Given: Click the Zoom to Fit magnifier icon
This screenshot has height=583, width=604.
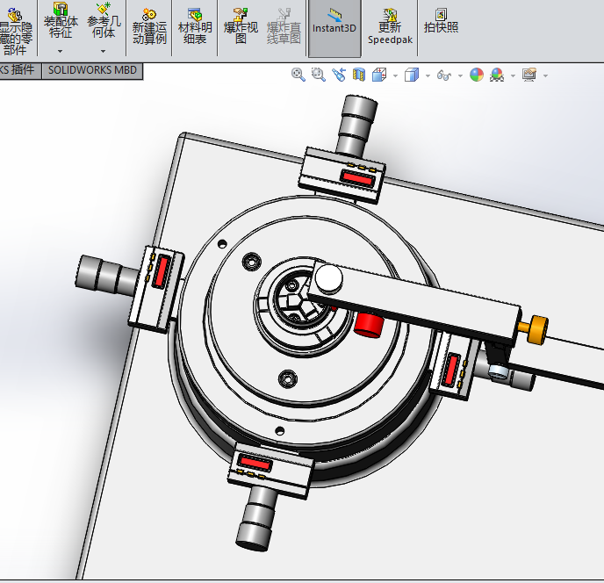Looking at the screenshot, I should (x=298, y=76).
